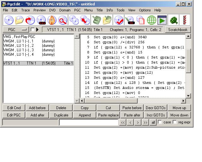Click the search text input field

click(x=89, y=122)
